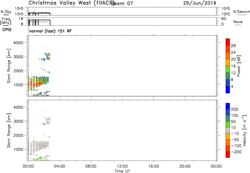Click the '16:00' time axis tick label
Image resolution: width=250 pixels, height=173 pixels.
[153, 166]
